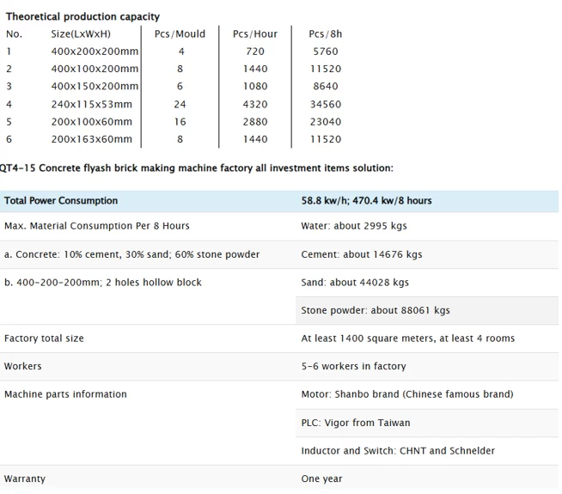Click the Pcs/8h column header
This screenshot has height=494, width=562.
click(325, 34)
